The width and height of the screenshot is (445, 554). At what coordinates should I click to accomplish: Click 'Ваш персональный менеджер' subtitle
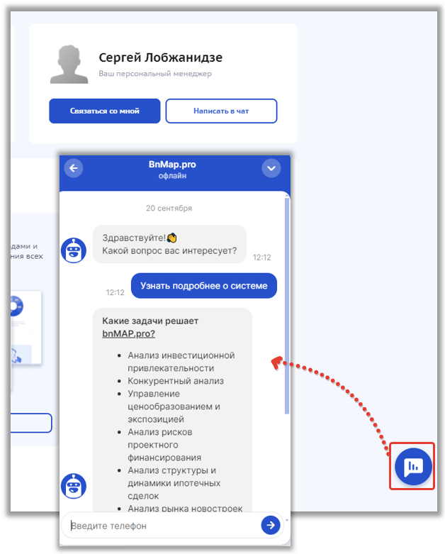coord(155,74)
